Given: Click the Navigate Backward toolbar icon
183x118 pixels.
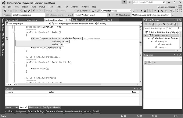Looking at the screenshot, I should tap(5, 11).
